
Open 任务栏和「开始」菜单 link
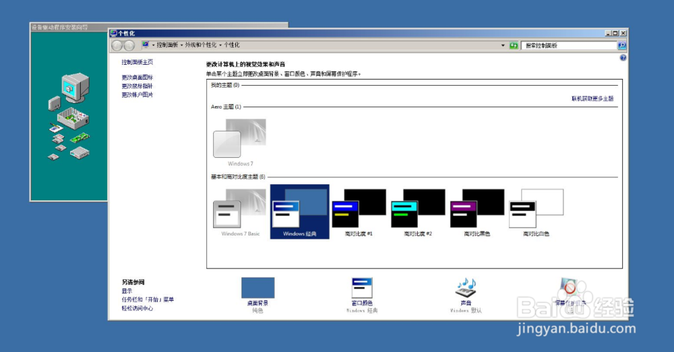tap(148, 299)
